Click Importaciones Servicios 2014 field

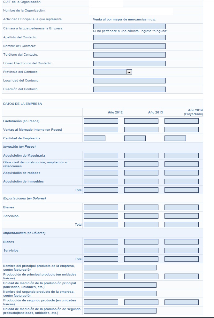[181, 251]
